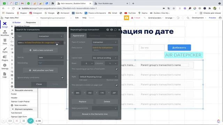Open the Type transaction dropdown in search
This screenshot has width=223, height=125.
point(51,36)
